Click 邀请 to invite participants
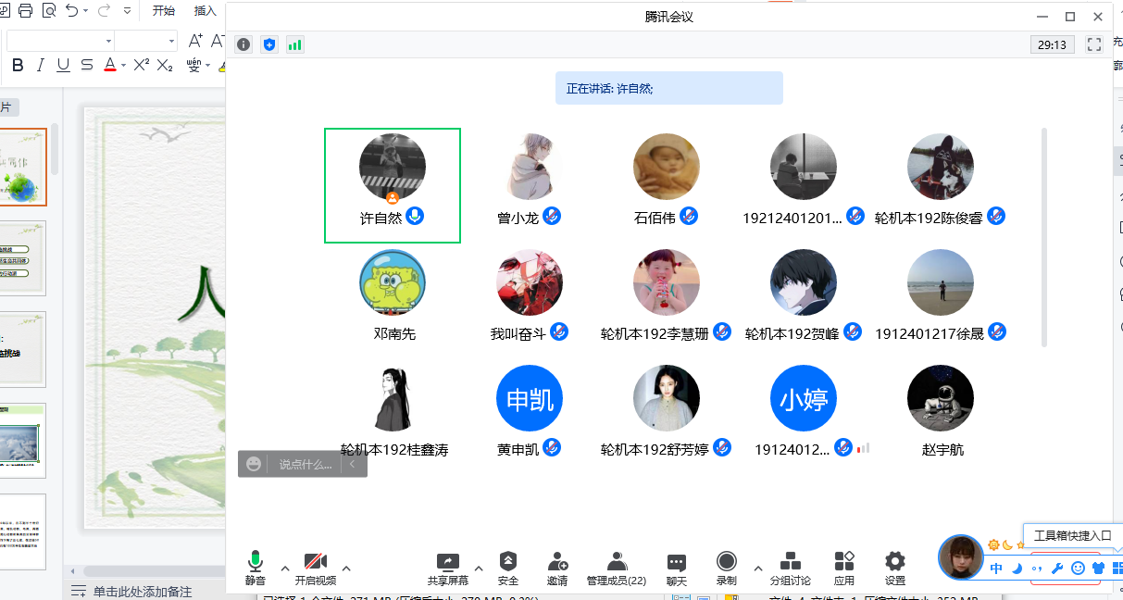Screen dimensions: 1123x600 point(557,567)
